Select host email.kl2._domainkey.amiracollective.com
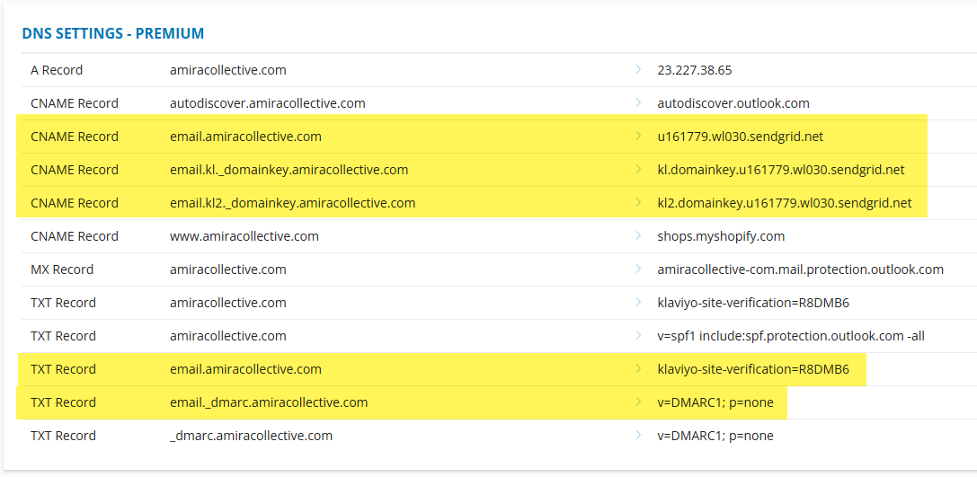 292,203
